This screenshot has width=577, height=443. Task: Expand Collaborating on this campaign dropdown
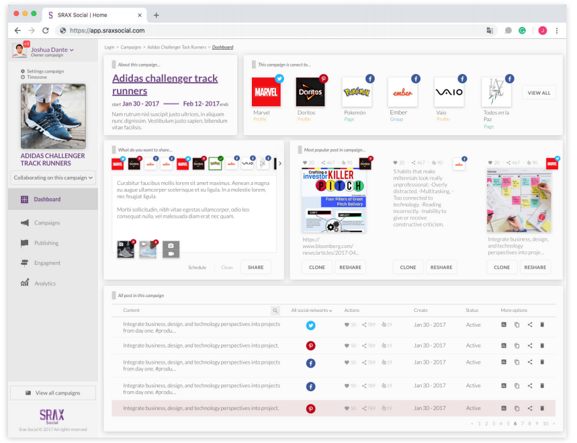53,177
